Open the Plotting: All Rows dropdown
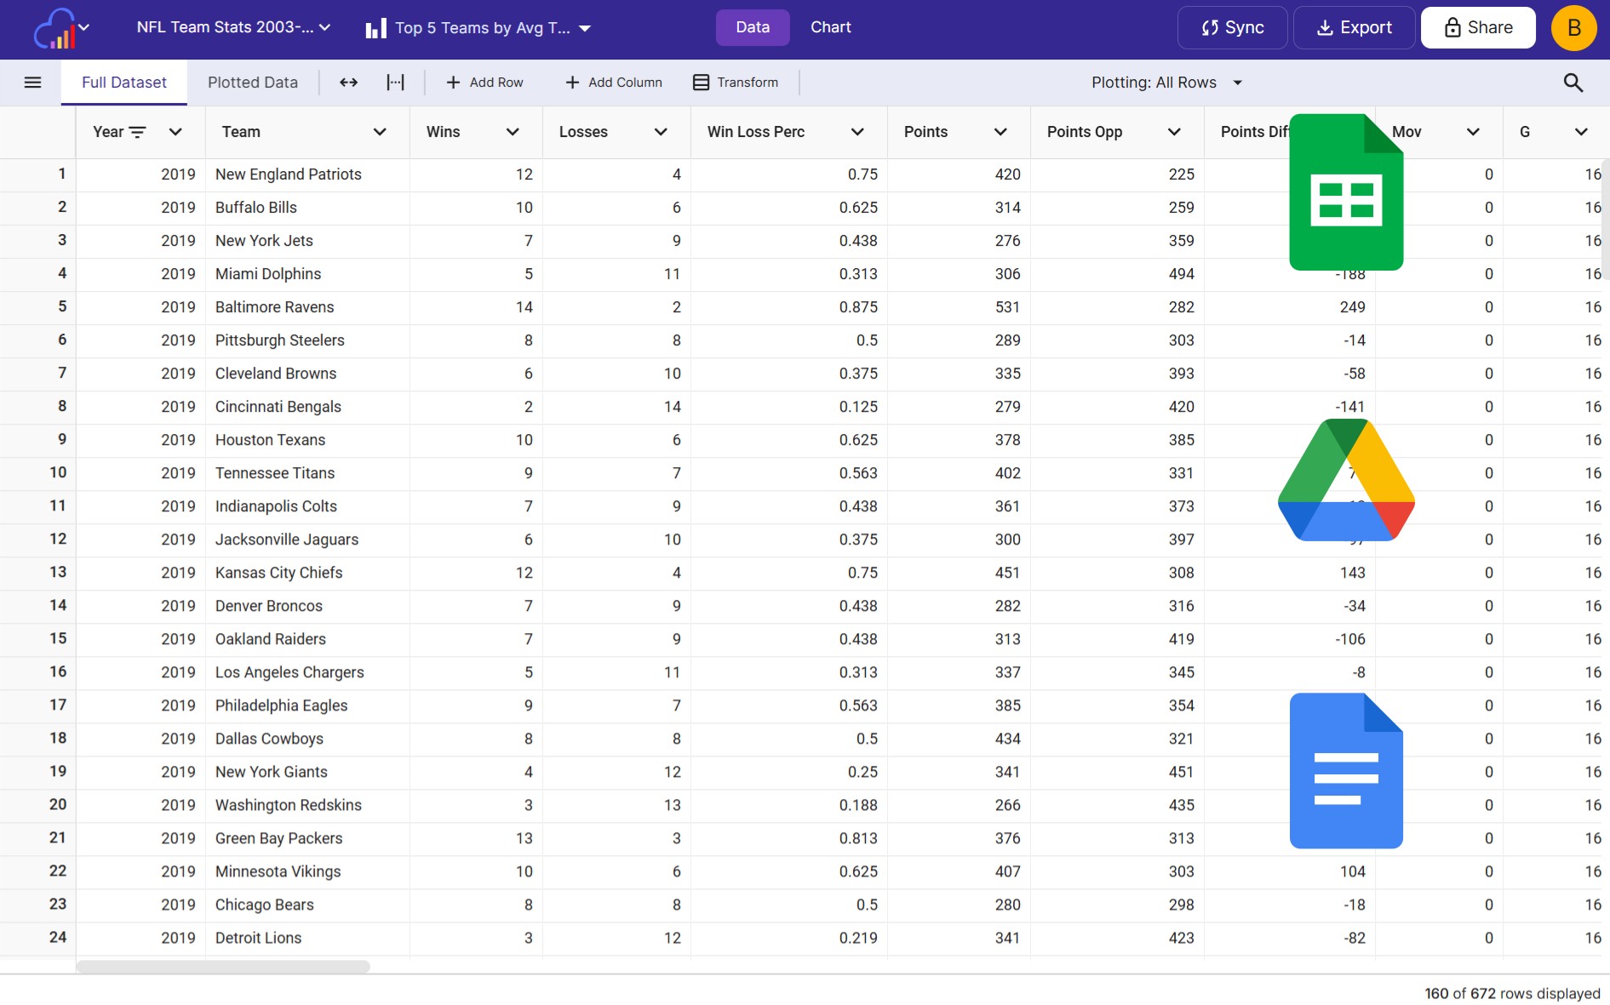Screen dimensions: 1610x1005 [x=1166, y=83]
